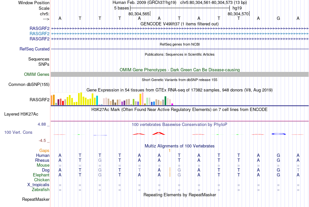This screenshot has height=207, width=309.
Task: Open '100 vertebrates Basewise Conservation by PhyloP' title
Action: [x=180, y=125]
